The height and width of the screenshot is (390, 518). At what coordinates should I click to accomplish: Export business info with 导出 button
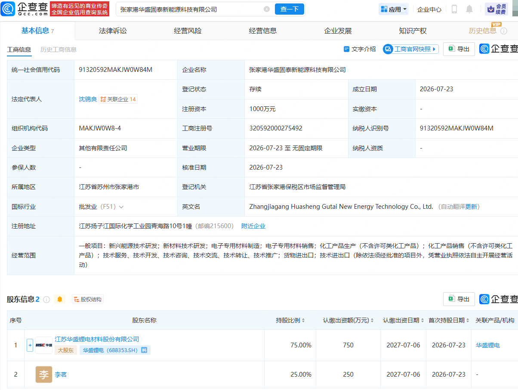[x=459, y=49]
